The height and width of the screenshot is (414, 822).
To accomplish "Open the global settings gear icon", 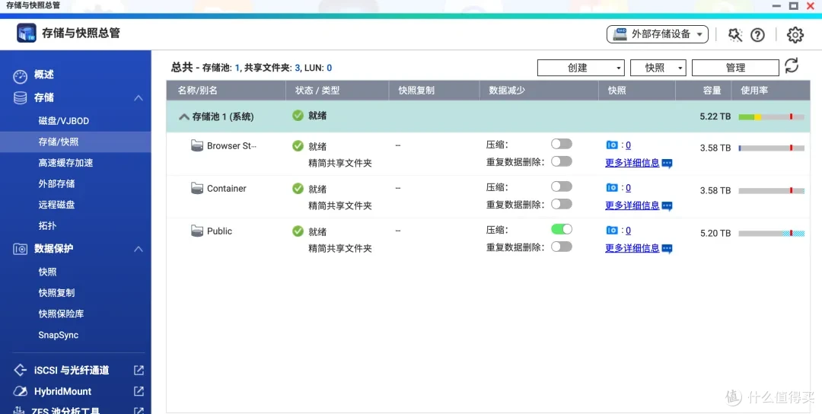I will coord(795,35).
